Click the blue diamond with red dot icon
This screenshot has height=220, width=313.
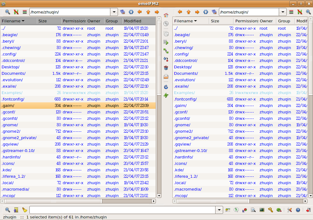pos(166,59)
